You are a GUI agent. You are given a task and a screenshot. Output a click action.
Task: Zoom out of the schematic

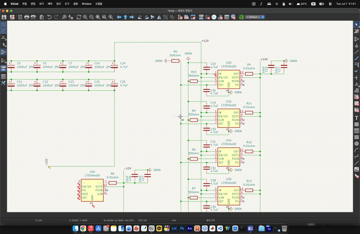91,17
